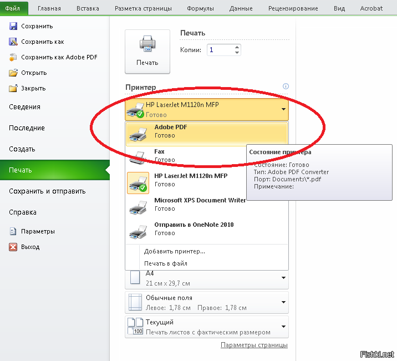Viewport: 397px width, 361px height.
Task: Click the Открыть folder icon
Action: (13, 73)
